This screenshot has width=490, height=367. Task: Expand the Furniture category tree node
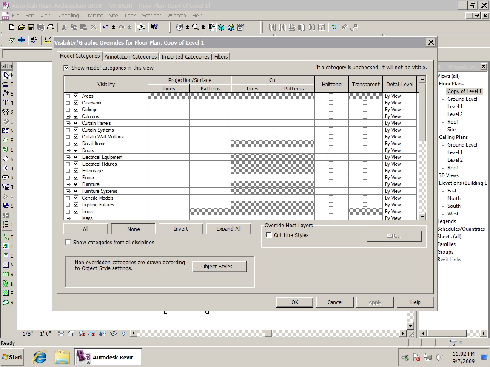click(x=68, y=184)
